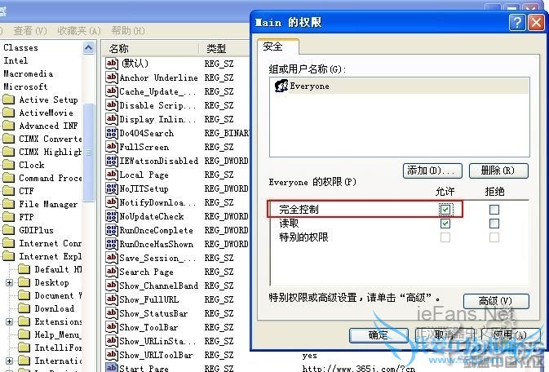Confirm with the 确定 button
This screenshot has width=549, height=372.
379,335
